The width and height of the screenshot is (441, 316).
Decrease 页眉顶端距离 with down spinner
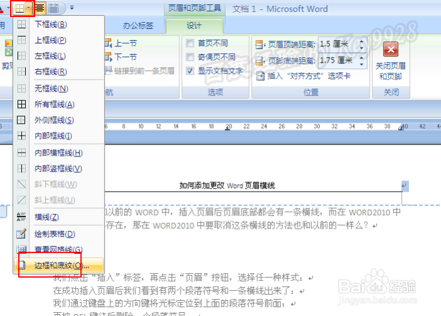coord(362,48)
